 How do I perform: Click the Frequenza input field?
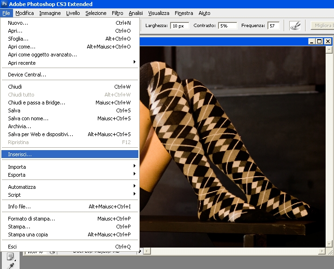(x=273, y=26)
